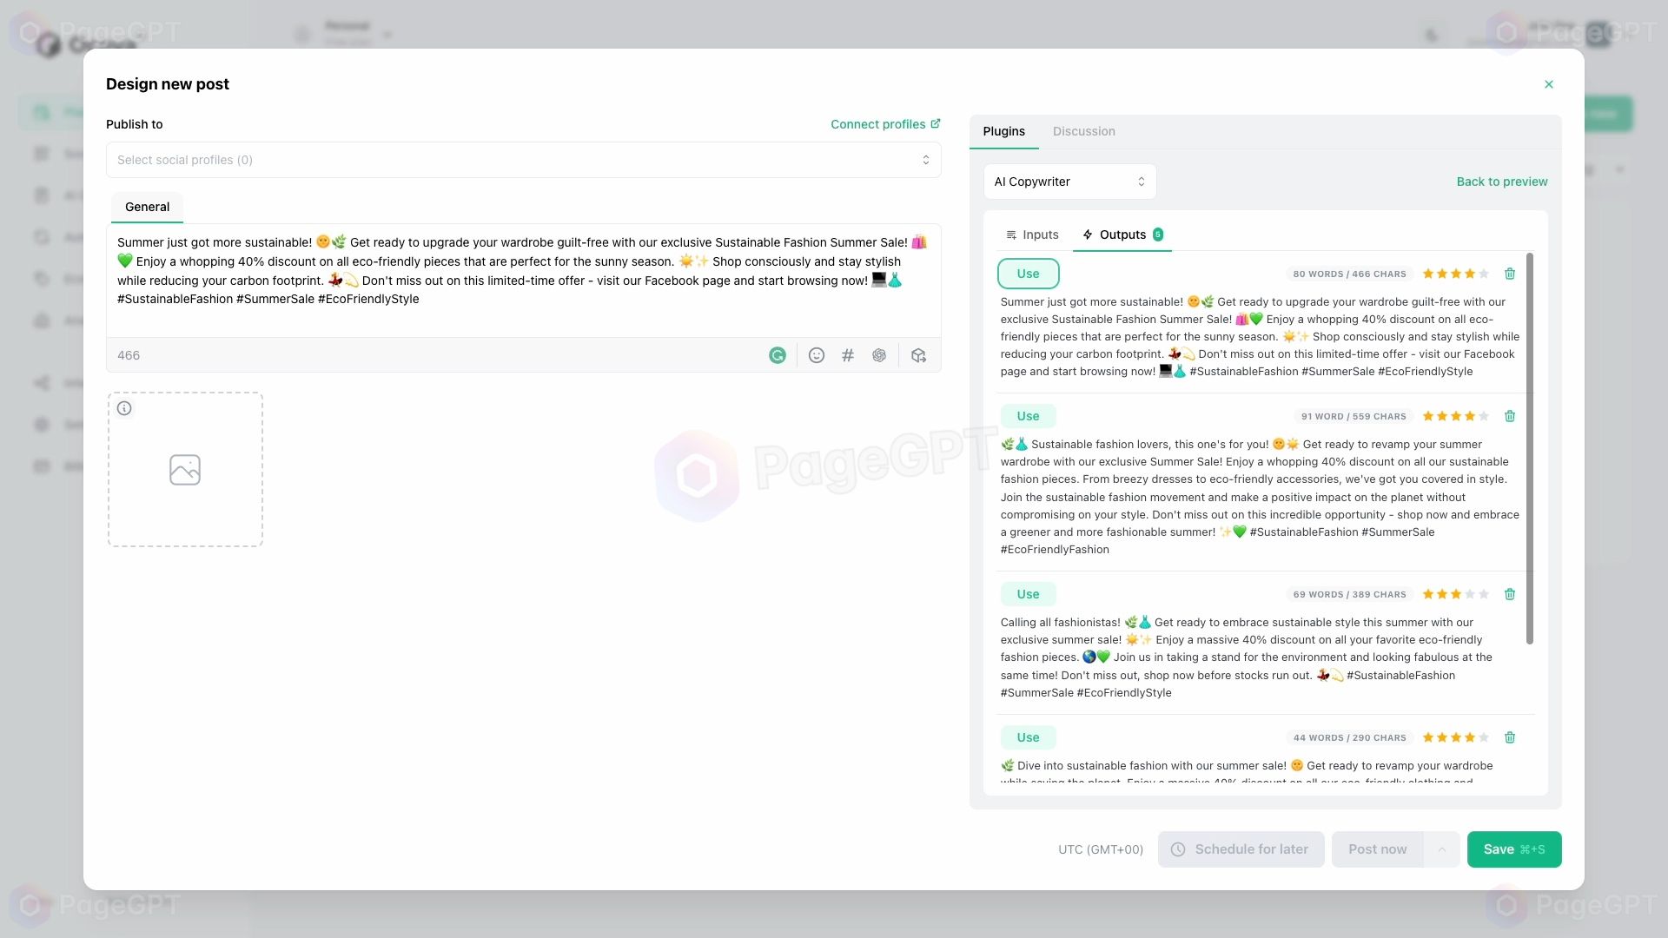
Task: Click the settings gear icon in post editor
Action: 880,355
